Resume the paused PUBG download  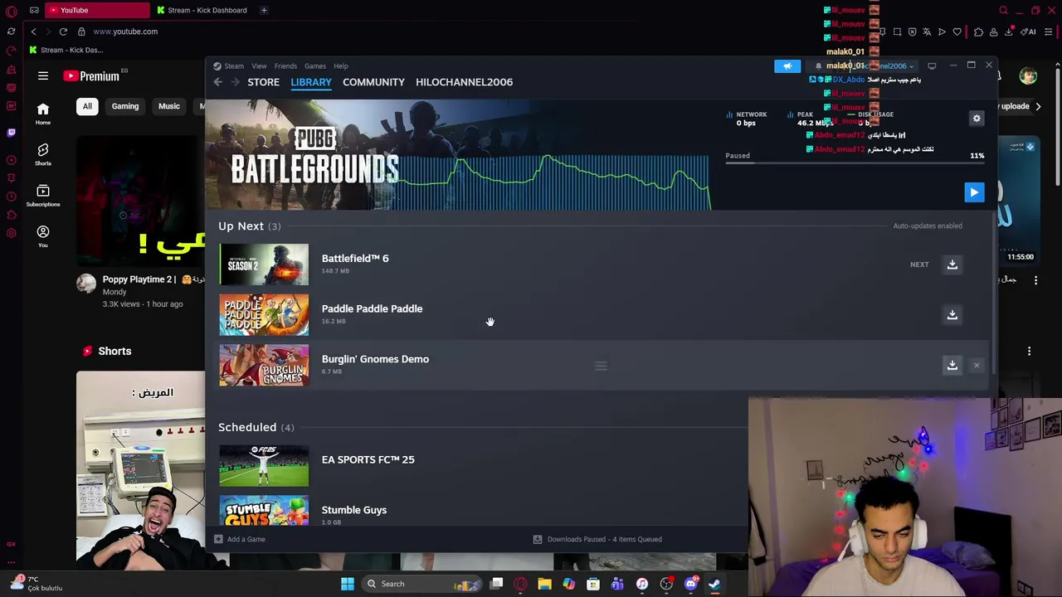(974, 192)
